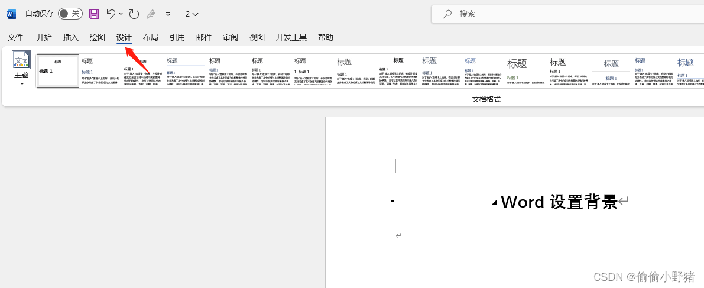Switch to the 布局 Layout tab
This screenshot has height=288, width=704.
pos(150,37)
